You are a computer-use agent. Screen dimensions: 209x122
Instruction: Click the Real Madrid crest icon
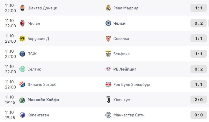[x=108, y=8]
